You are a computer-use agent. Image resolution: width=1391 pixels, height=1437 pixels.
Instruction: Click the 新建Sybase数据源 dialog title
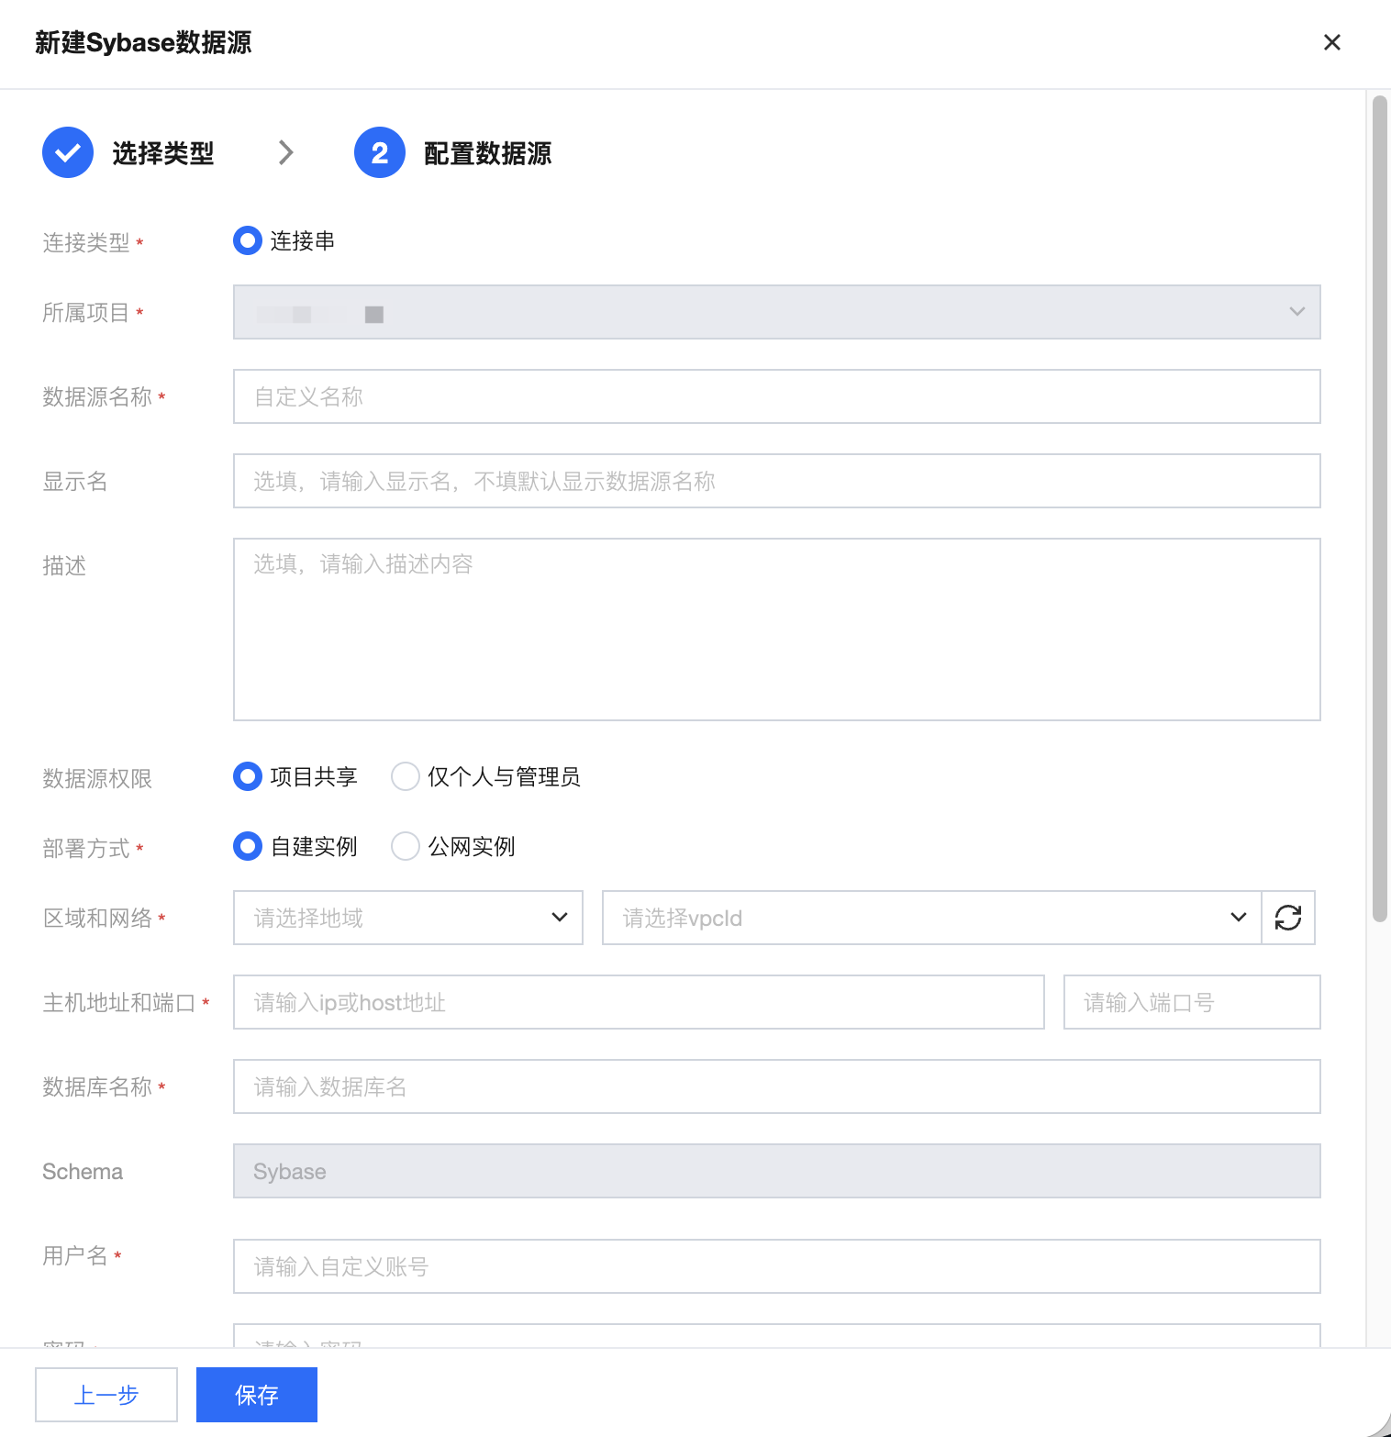pyautogui.click(x=143, y=42)
